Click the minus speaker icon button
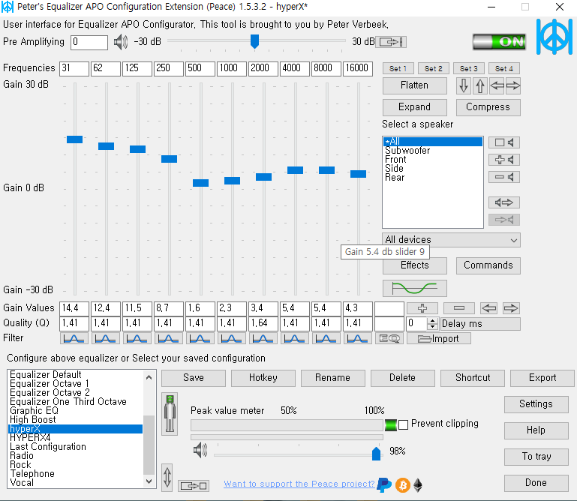This screenshot has width=577, height=501. click(503, 177)
